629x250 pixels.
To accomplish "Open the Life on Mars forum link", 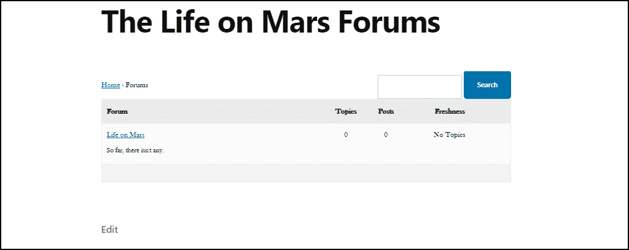I will tap(125, 135).
